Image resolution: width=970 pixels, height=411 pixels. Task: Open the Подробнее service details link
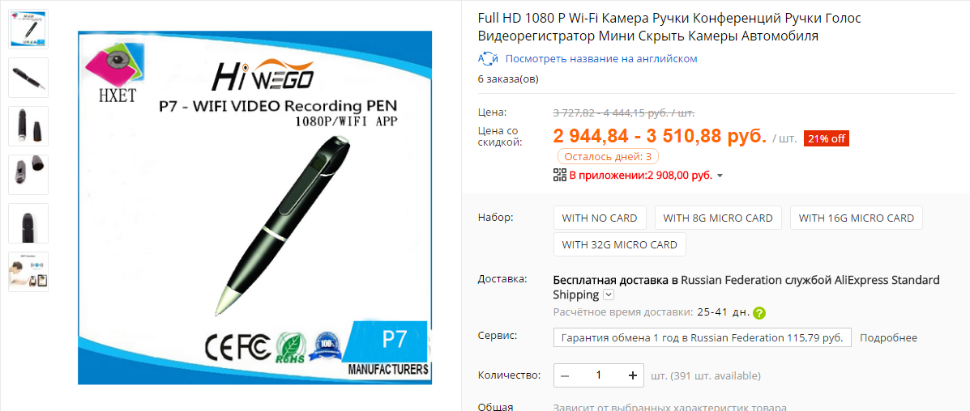tap(888, 338)
